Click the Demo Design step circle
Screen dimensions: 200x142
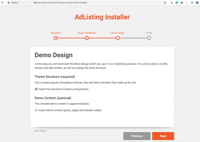coord(118,38)
